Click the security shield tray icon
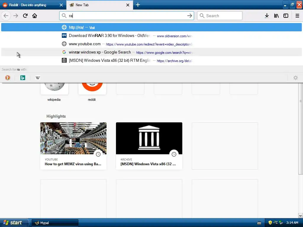Image resolution: width=303 pixels, height=227 pixels. coord(270,223)
